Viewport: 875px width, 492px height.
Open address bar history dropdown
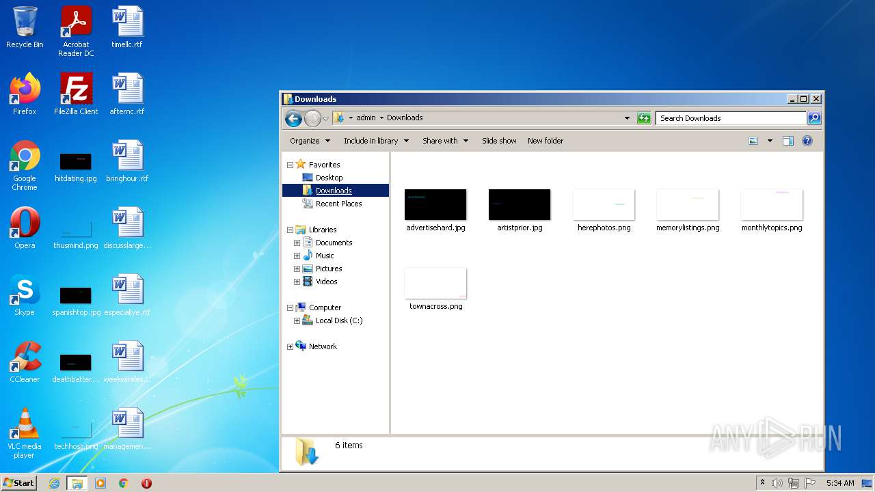pyautogui.click(x=627, y=118)
